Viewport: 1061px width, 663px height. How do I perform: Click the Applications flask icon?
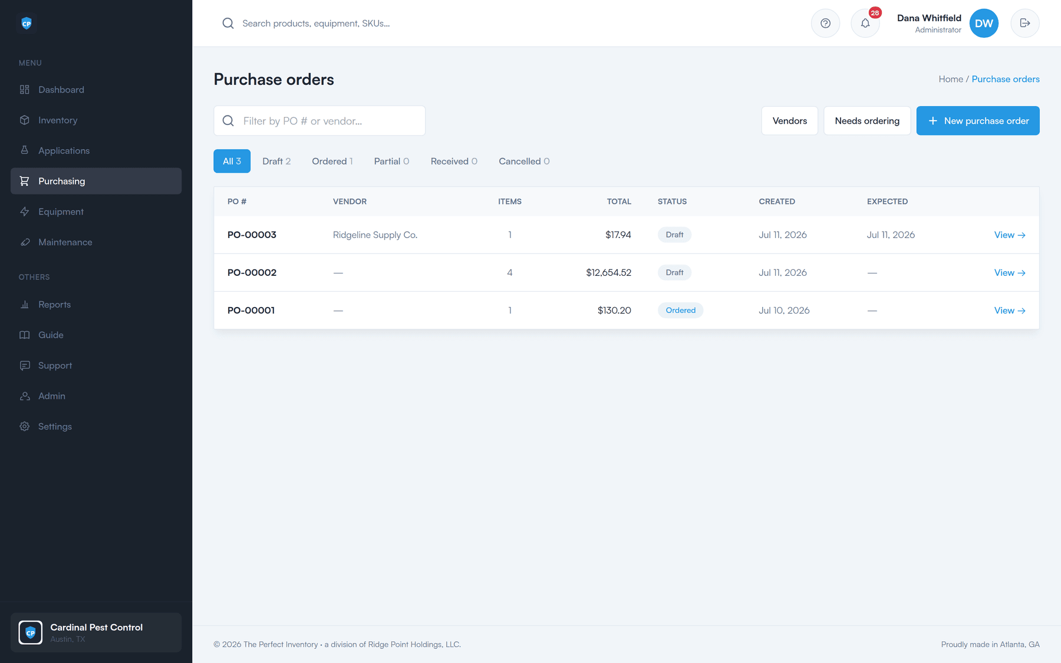pyautogui.click(x=24, y=150)
